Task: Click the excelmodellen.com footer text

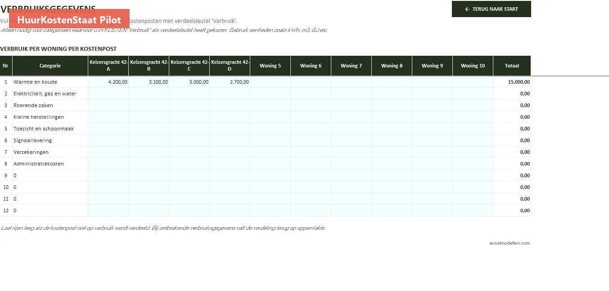Action: [510, 243]
